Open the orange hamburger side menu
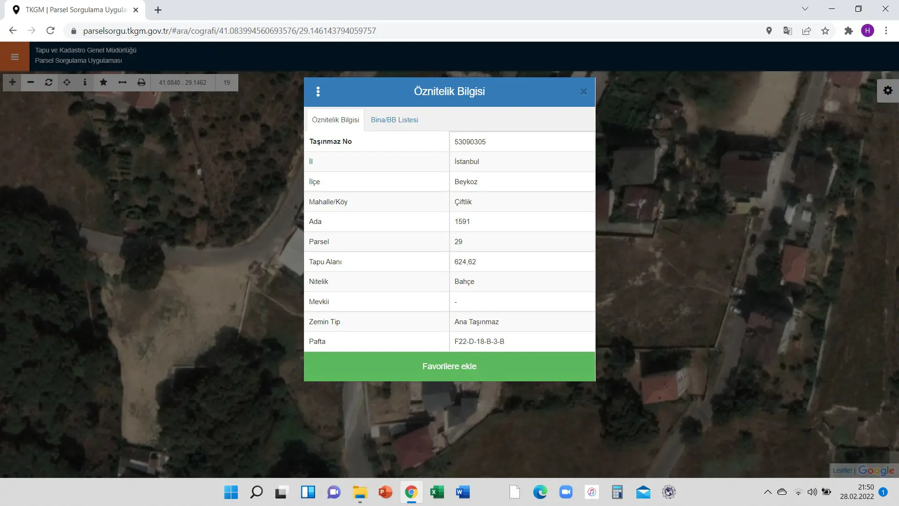 point(15,57)
